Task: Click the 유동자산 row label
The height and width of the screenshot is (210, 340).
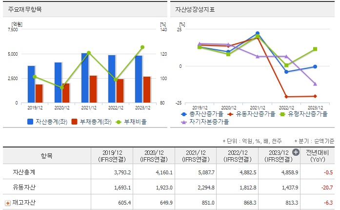Action: (x=24, y=187)
